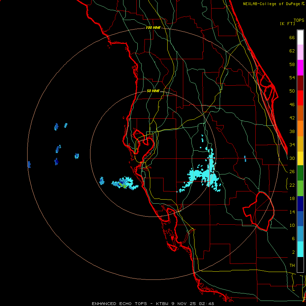
Task: Click the legend value "30"
Action: (x=292, y=158)
